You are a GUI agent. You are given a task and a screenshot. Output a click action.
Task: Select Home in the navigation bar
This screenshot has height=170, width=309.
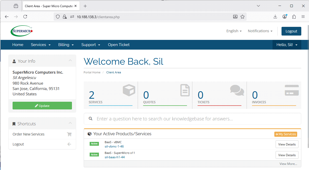(17, 44)
